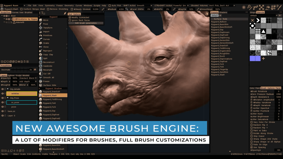This screenshot has height=159, width=283.
Task: Open the Symmetry menu
Action: tap(50, 6)
